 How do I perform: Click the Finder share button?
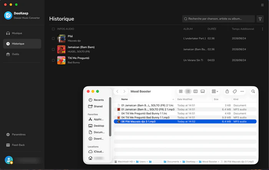227,91
